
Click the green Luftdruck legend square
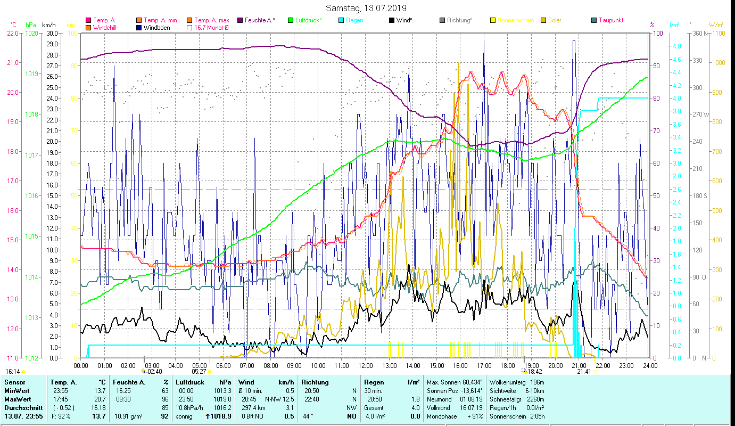[x=291, y=20]
